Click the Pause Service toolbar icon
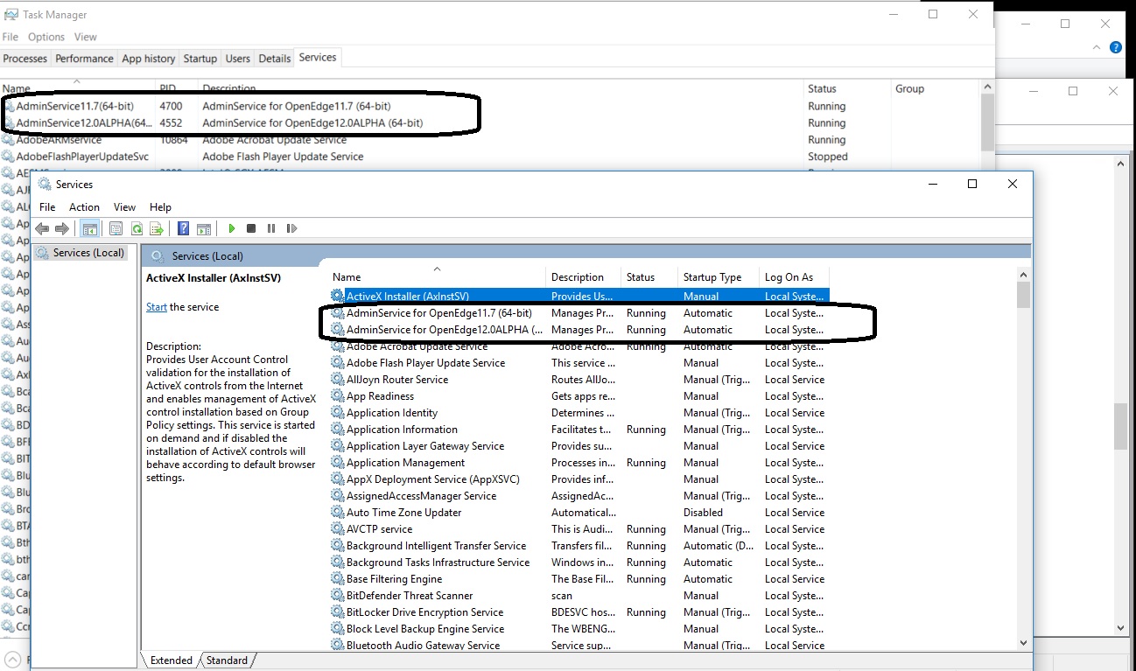This screenshot has width=1136, height=671. (272, 228)
